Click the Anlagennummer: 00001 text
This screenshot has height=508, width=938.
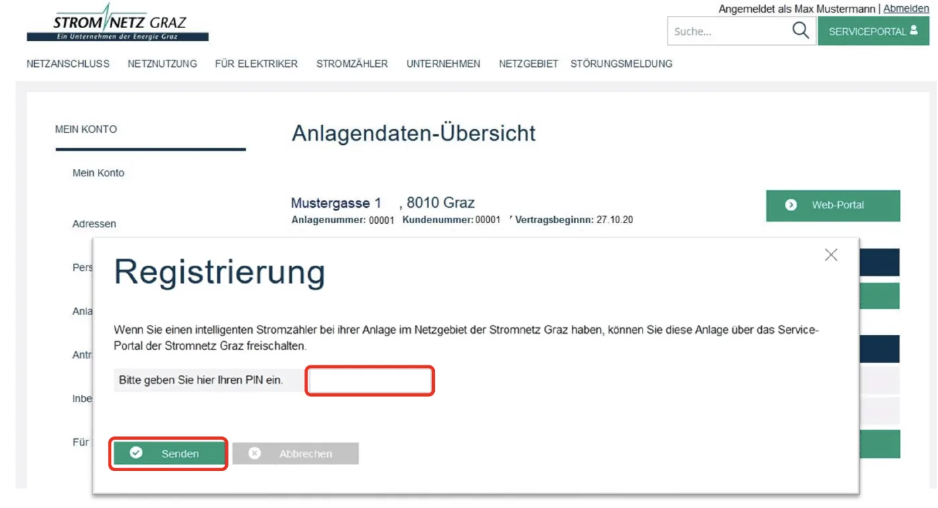pos(343,220)
